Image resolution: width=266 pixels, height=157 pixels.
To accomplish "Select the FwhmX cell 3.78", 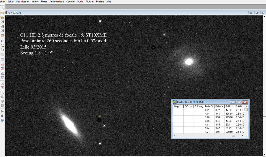I will coord(209,117).
